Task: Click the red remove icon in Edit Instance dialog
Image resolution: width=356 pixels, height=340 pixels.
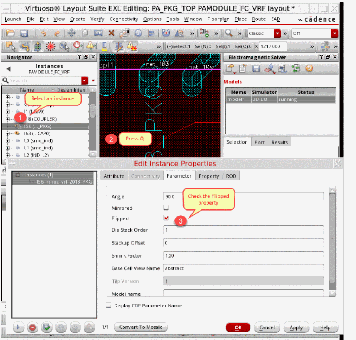Action: click(x=32, y=327)
